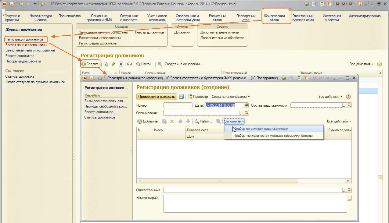Screen dimensions: 389x223
Task: Select Подбор по количеству месяцев просрочки оплаты
Action: coord(273,136)
